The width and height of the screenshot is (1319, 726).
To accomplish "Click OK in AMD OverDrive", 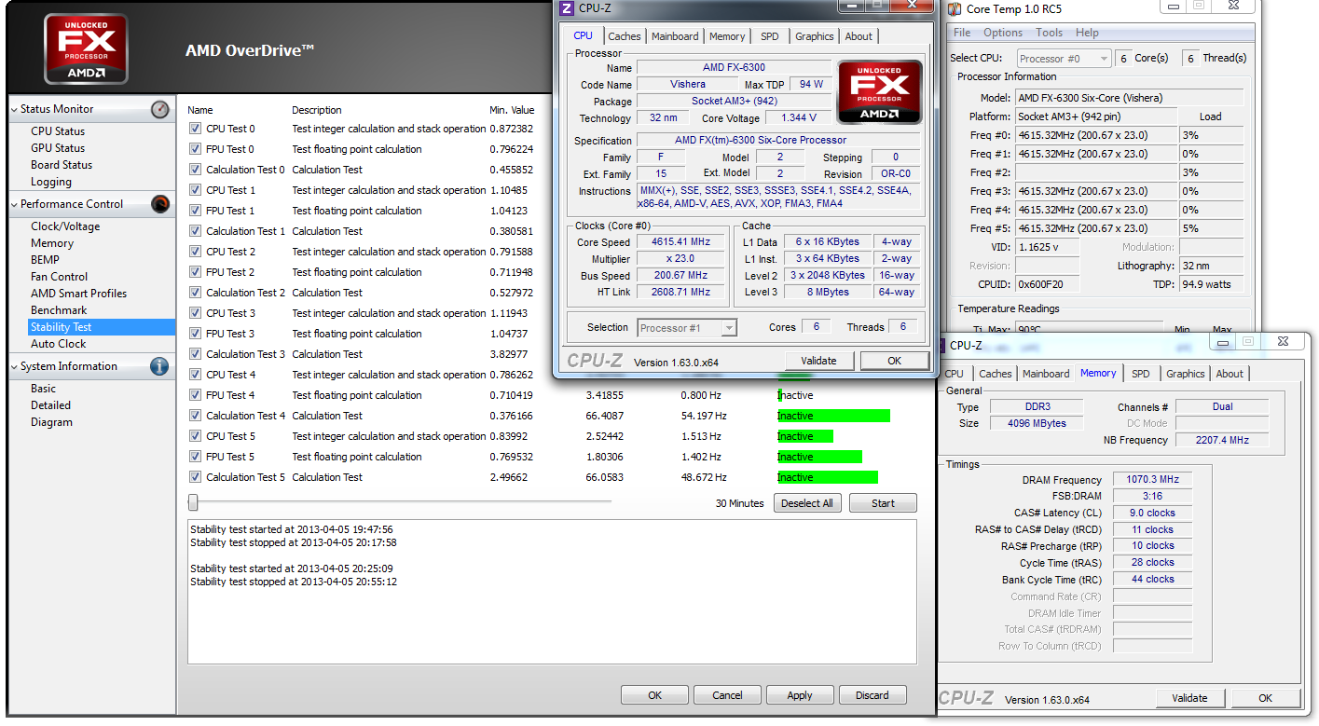I will (x=655, y=695).
